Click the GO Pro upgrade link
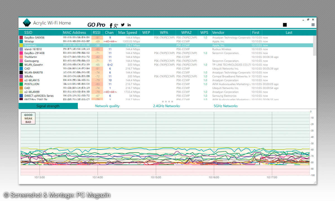 point(96,25)
